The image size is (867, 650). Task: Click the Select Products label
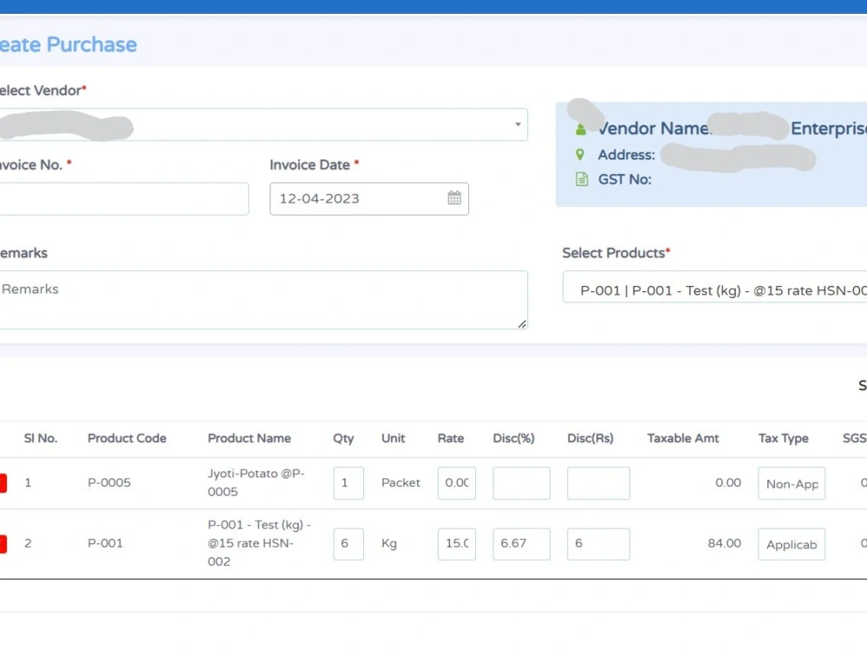pyautogui.click(x=616, y=252)
